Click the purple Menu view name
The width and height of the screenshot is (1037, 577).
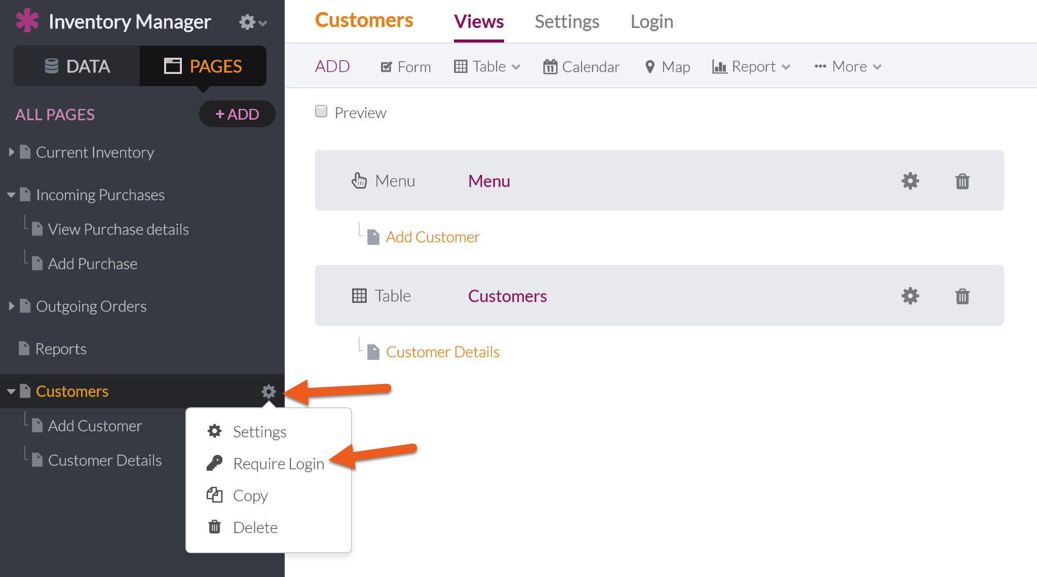click(489, 181)
